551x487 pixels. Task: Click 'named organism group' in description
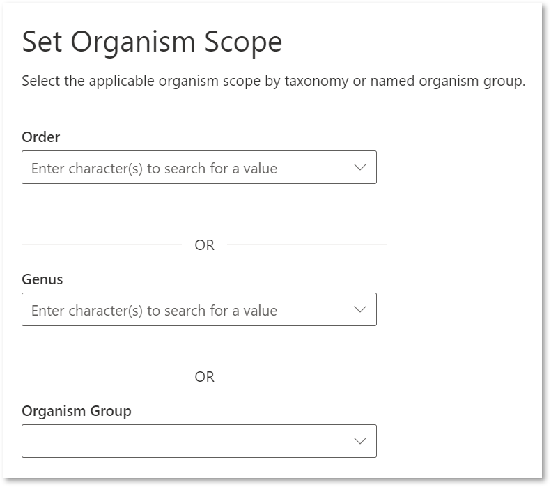point(448,81)
